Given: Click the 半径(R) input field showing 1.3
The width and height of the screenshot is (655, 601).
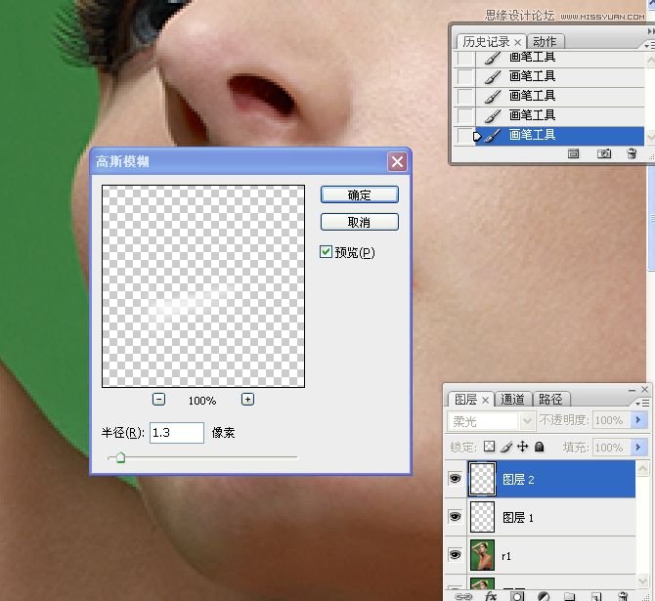Looking at the screenshot, I should click(x=177, y=432).
